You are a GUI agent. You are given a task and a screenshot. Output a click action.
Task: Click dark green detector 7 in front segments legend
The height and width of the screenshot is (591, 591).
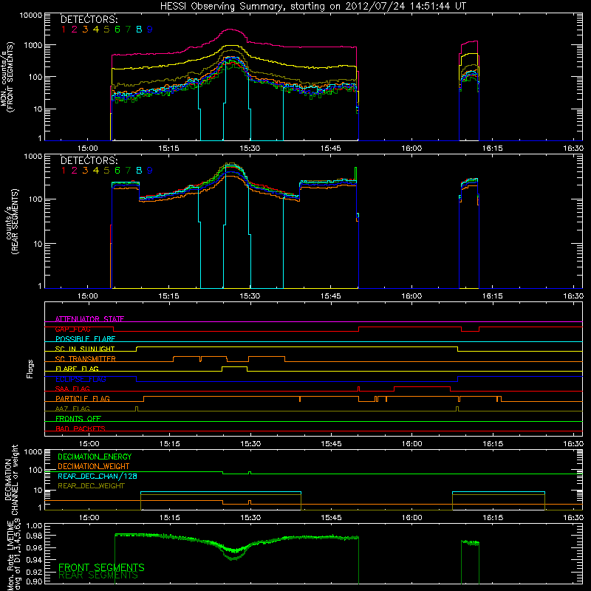[x=128, y=30]
